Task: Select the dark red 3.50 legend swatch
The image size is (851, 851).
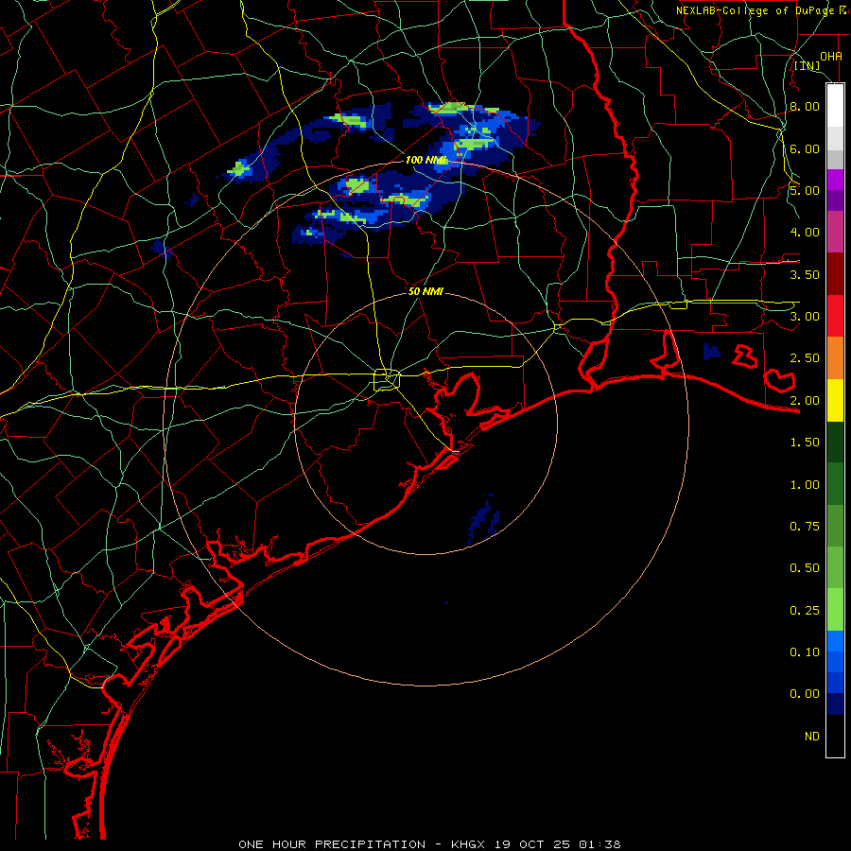Action: tap(835, 273)
